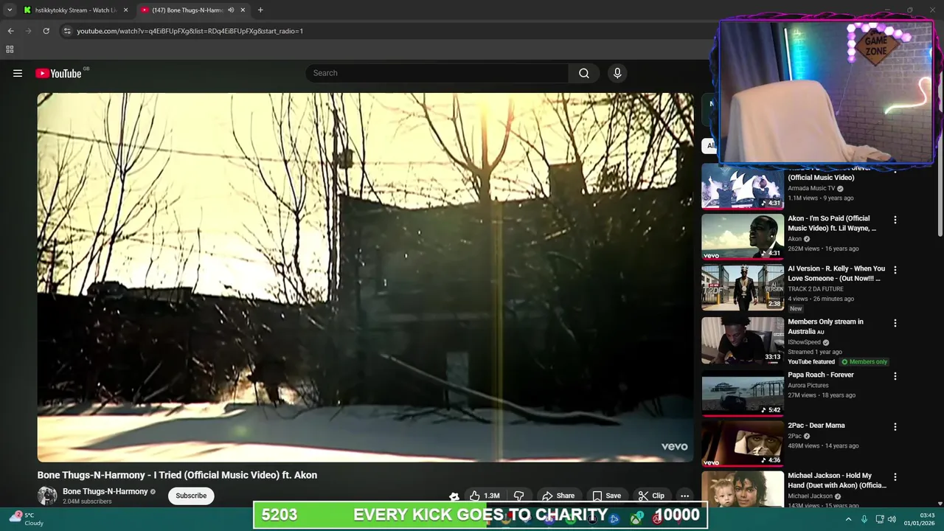Viewport: 944px width, 531px height.
Task: Like the video with 1.3M likes
Action: point(485,496)
